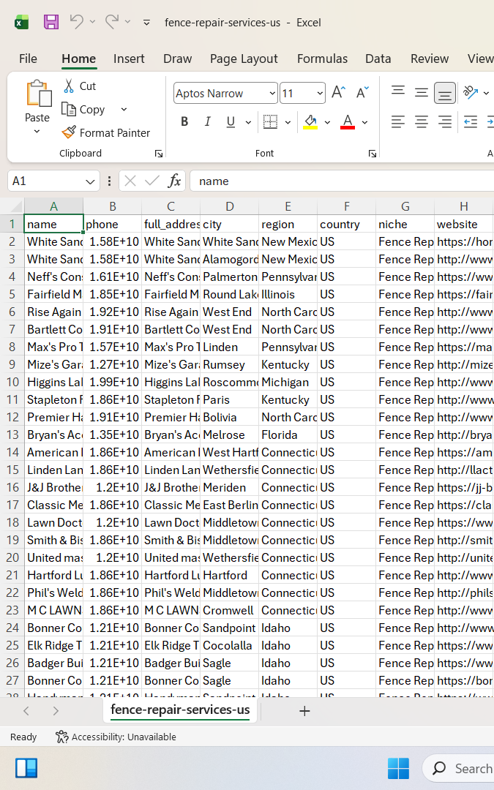Screen dimensions: 494x790
Task: Apply yellow fill color bucket
Action: 310,121
